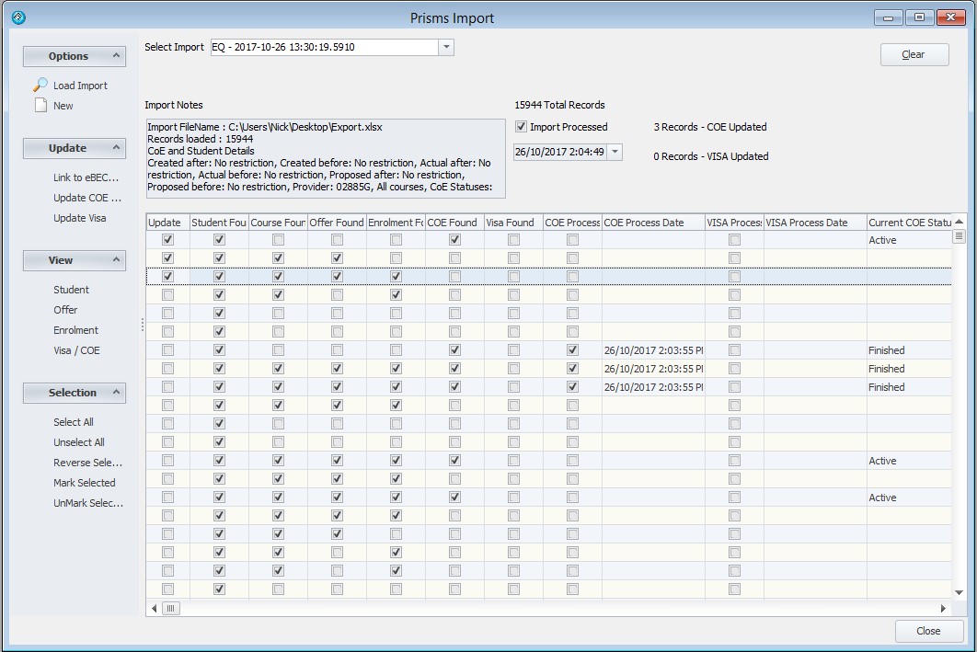Click the grid vertical scrollbar down arrow
The width and height of the screenshot is (977, 652).
960,593
